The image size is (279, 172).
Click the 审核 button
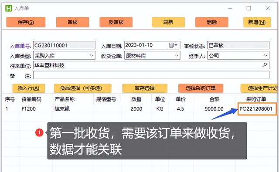coord(73,22)
